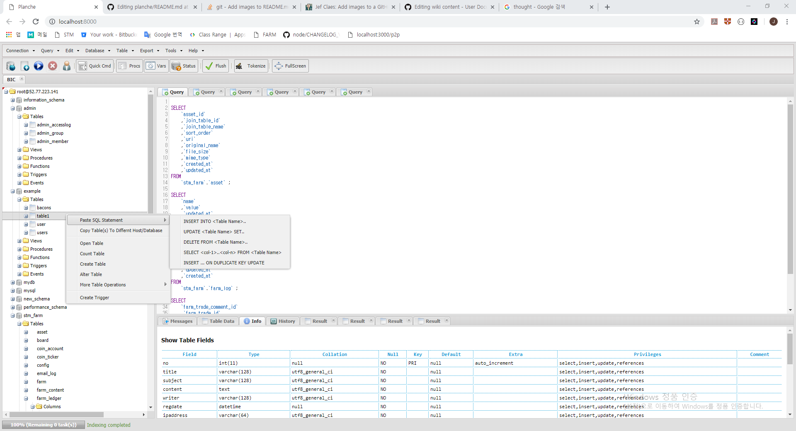Choose DELETE FROM <Table Name> statement
The width and height of the screenshot is (796, 431).
click(230, 242)
